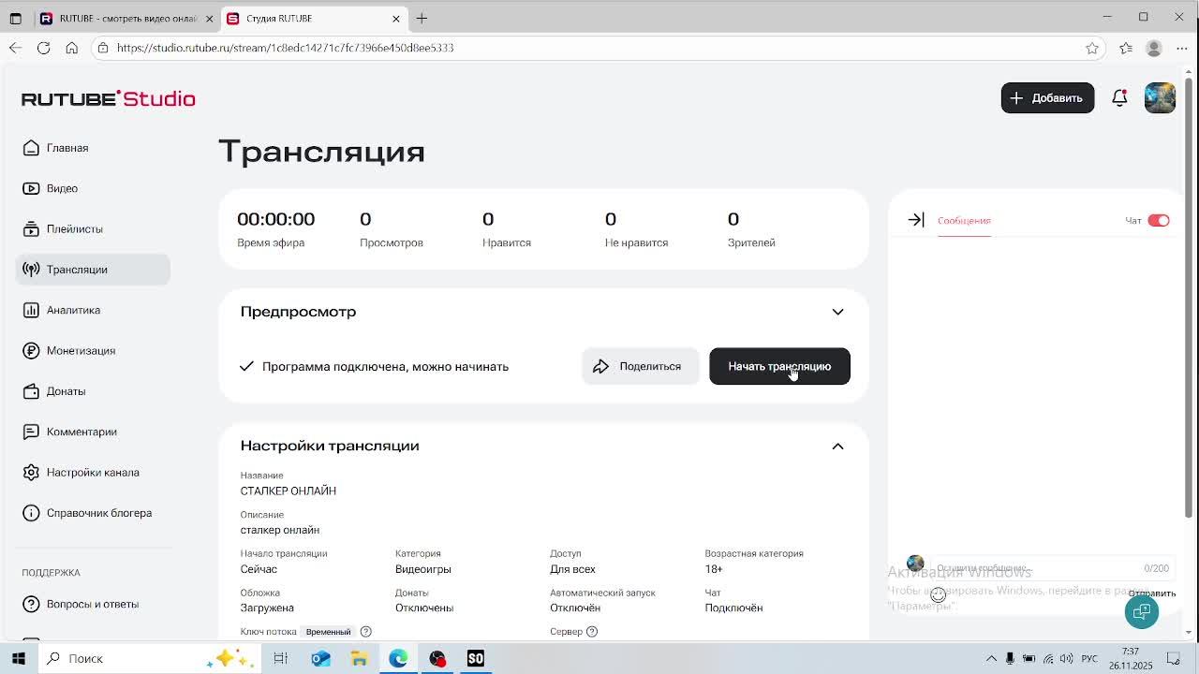The width and height of the screenshot is (1199, 674).
Task: Collapse Настройки трансляции section chevron
Action: [837, 447]
